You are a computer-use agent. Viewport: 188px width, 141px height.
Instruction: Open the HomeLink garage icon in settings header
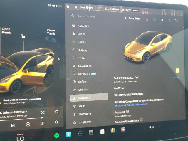tap(155, 20)
